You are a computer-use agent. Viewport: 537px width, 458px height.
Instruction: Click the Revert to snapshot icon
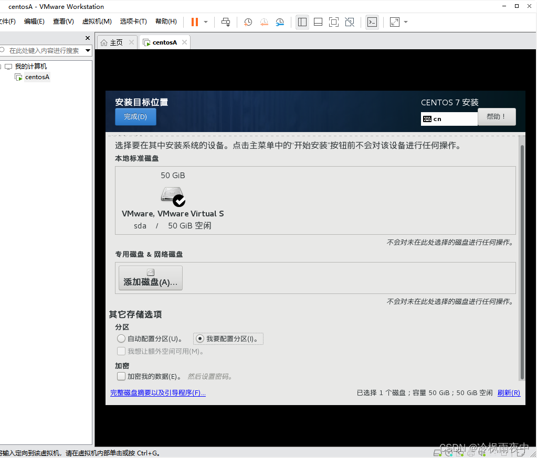click(264, 22)
